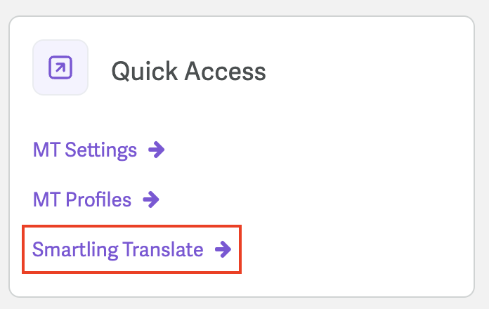
Task: Go to MT Settings via its text label
Action: point(85,150)
